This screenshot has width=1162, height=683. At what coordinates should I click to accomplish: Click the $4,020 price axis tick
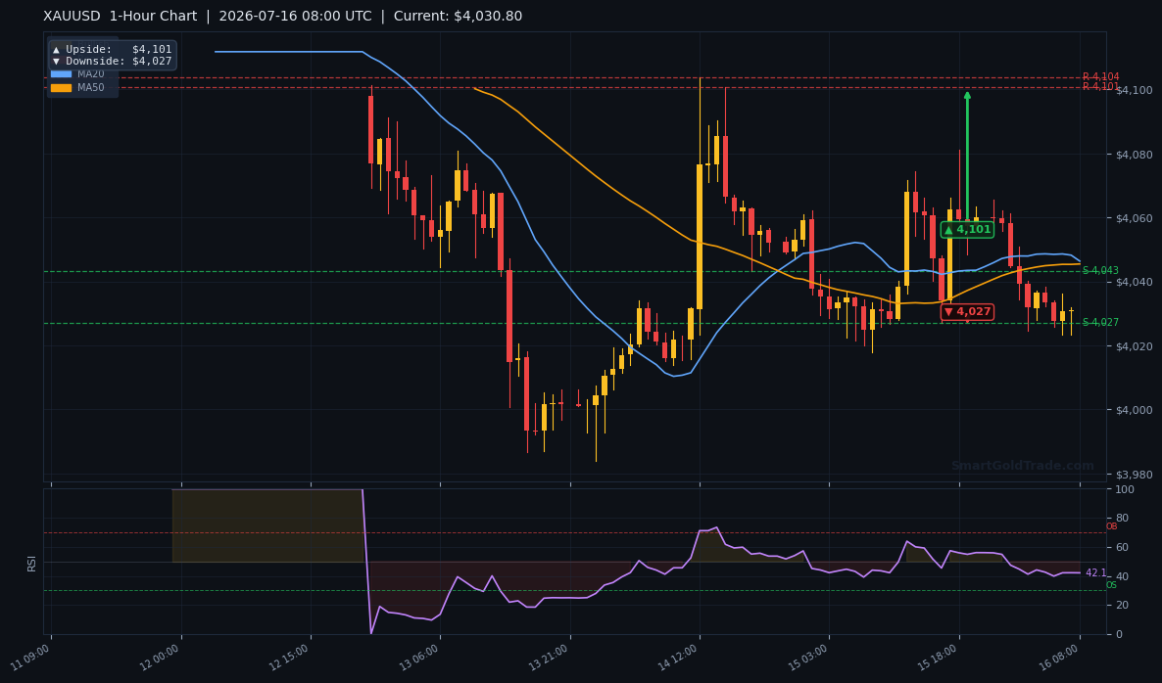(x=1134, y=346)
